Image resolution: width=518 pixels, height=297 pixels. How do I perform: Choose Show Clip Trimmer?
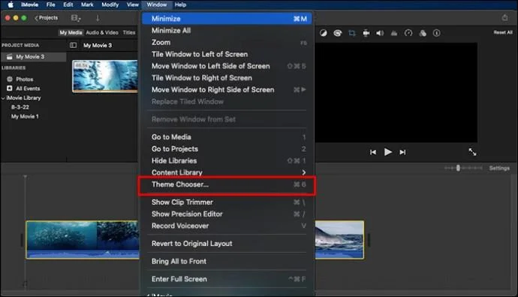(227, 202)
